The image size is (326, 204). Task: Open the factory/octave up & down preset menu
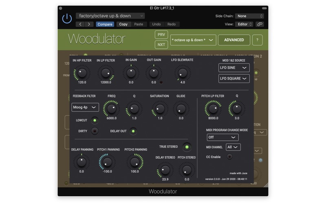110,16
